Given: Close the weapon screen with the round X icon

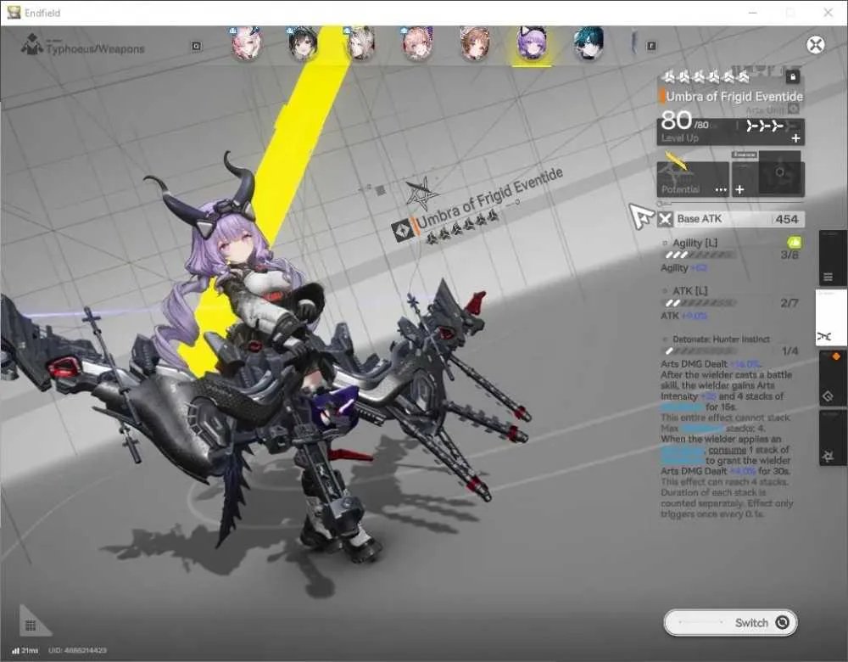Looking at the screenshot, I should tap(815, 44).
